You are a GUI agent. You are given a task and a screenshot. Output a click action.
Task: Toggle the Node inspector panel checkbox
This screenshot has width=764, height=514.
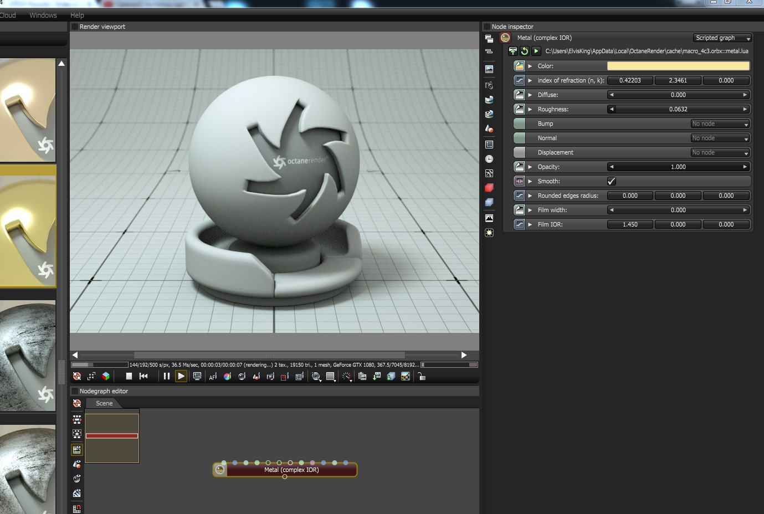(x=487, y=27)
